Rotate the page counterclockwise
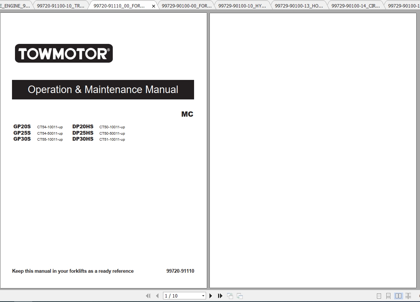 [230, 296]
